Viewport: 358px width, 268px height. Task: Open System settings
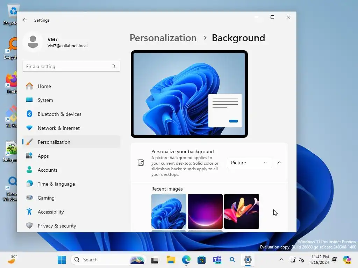[71, 100]
